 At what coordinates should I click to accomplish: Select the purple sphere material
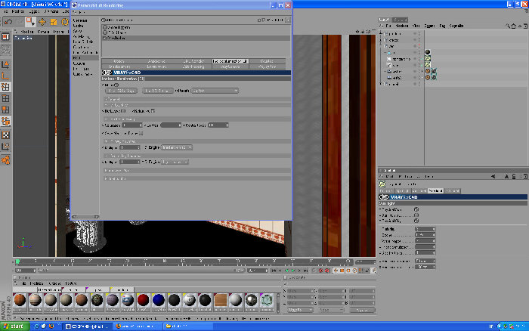[x=112, y=300]
